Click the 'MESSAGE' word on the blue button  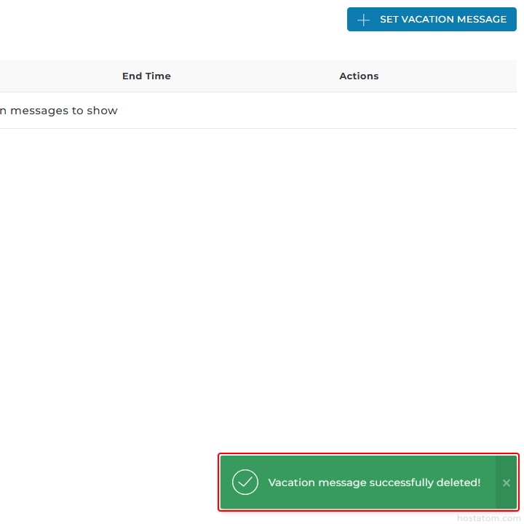coord(483,20)
